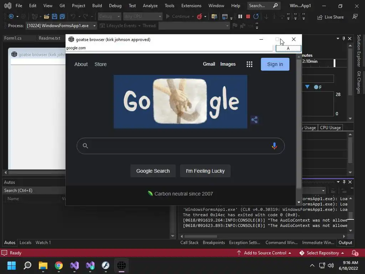The height and width of the screenshot is (274, 365).
Task: Show hidden system tray icons chevron
Action: pyautogui.click(x=312, y=265)
